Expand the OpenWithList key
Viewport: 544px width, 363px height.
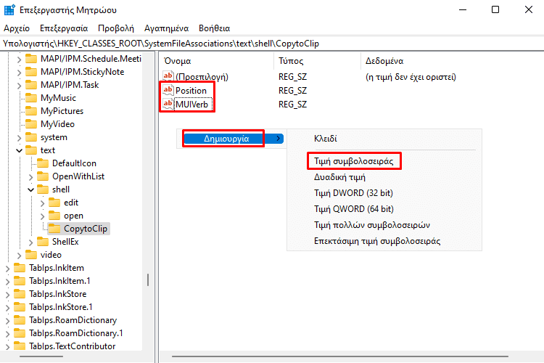[31, 177]
